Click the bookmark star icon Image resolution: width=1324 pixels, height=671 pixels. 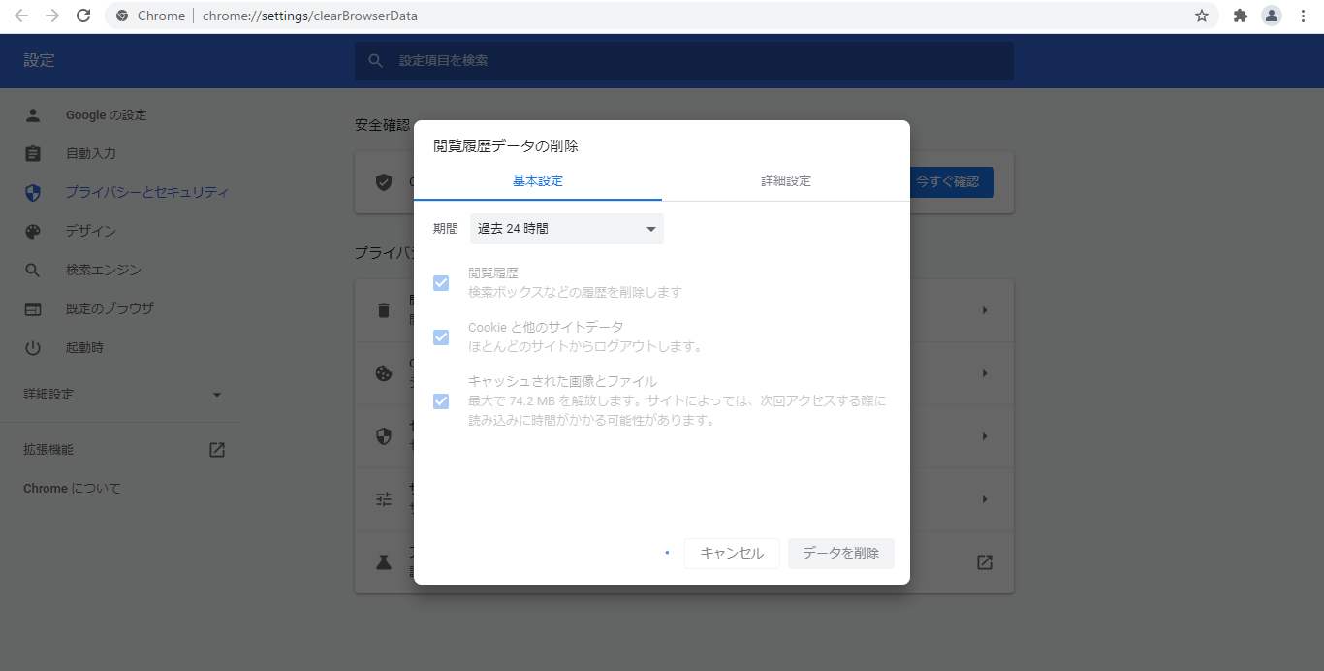(1202, 16)
